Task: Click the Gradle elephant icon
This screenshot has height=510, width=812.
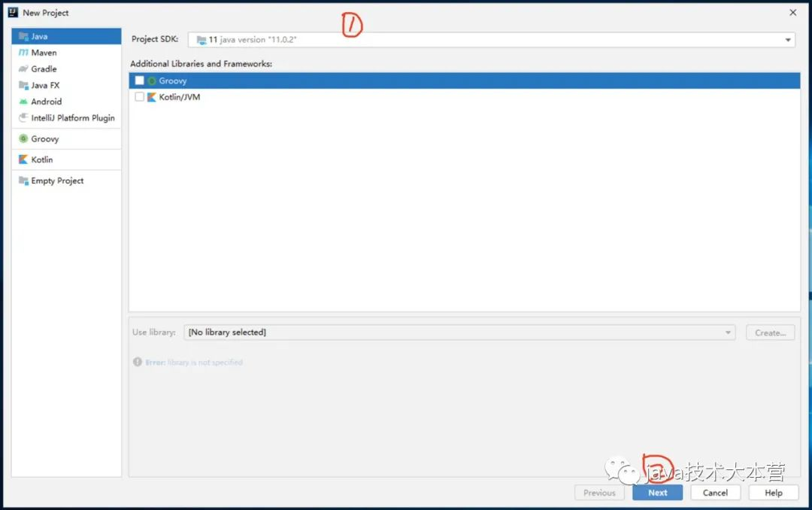Action: tap(23, 69)
